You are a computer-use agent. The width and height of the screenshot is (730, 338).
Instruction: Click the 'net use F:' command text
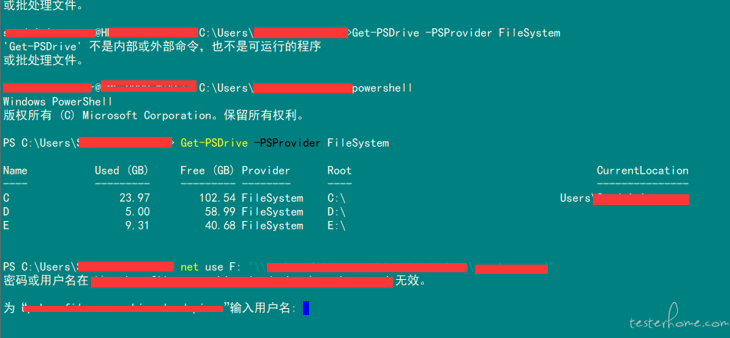click(211, 267)
